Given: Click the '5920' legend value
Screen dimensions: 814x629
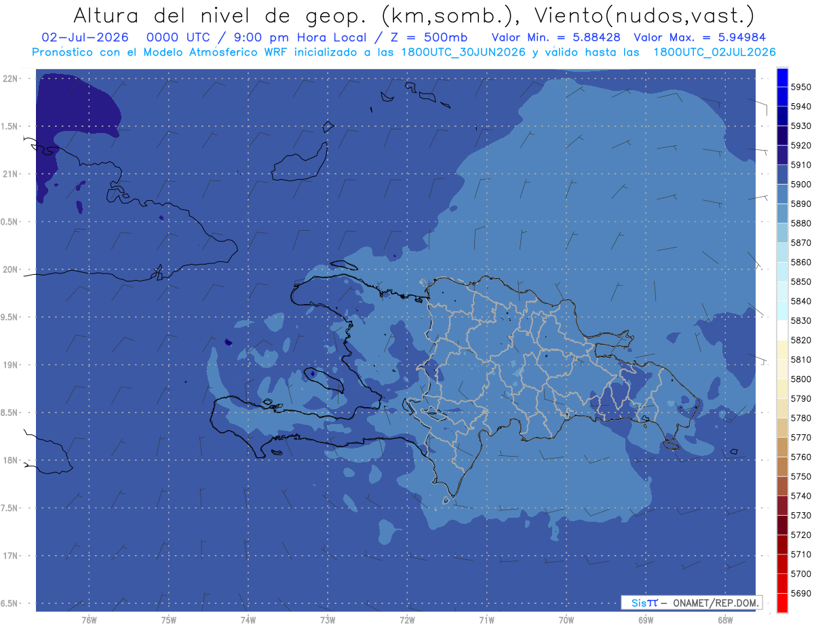Looking at the screenshot, I should pos(800,145).
